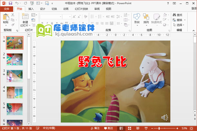Toggle the Comments (批注) pane
The height and width of the screenshot is (131, 197).
pyautogui.click(x=109, y=128)
